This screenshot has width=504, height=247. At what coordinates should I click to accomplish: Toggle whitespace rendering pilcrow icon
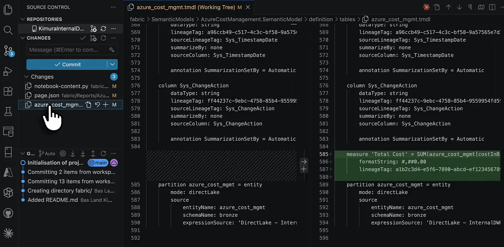pyautogui.click(x=470, y=7)
